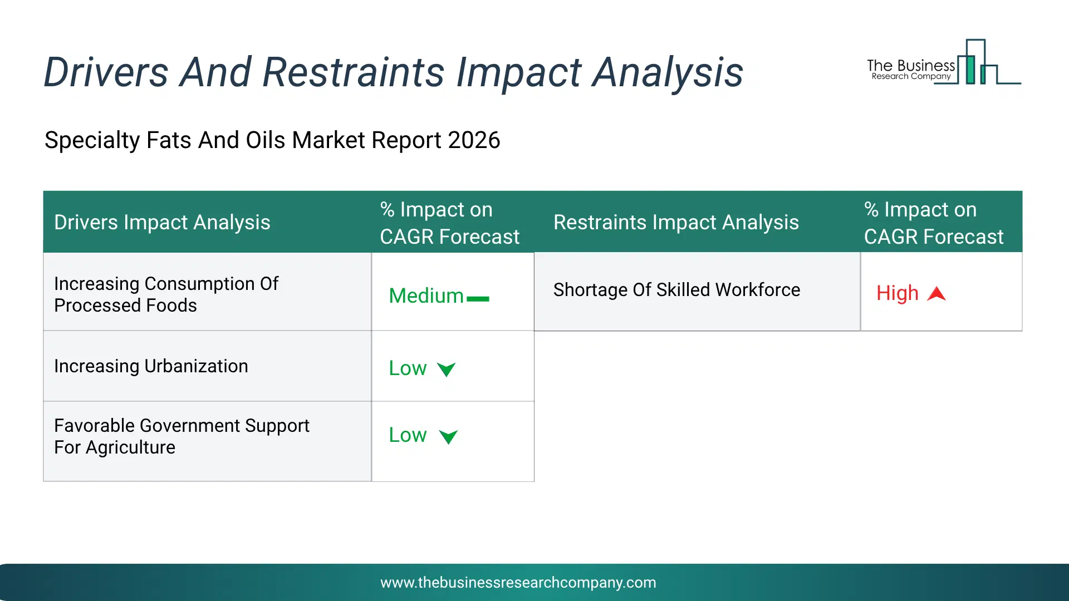
Task: Click the Medium impact value
Action: click(x=426, y=295)
